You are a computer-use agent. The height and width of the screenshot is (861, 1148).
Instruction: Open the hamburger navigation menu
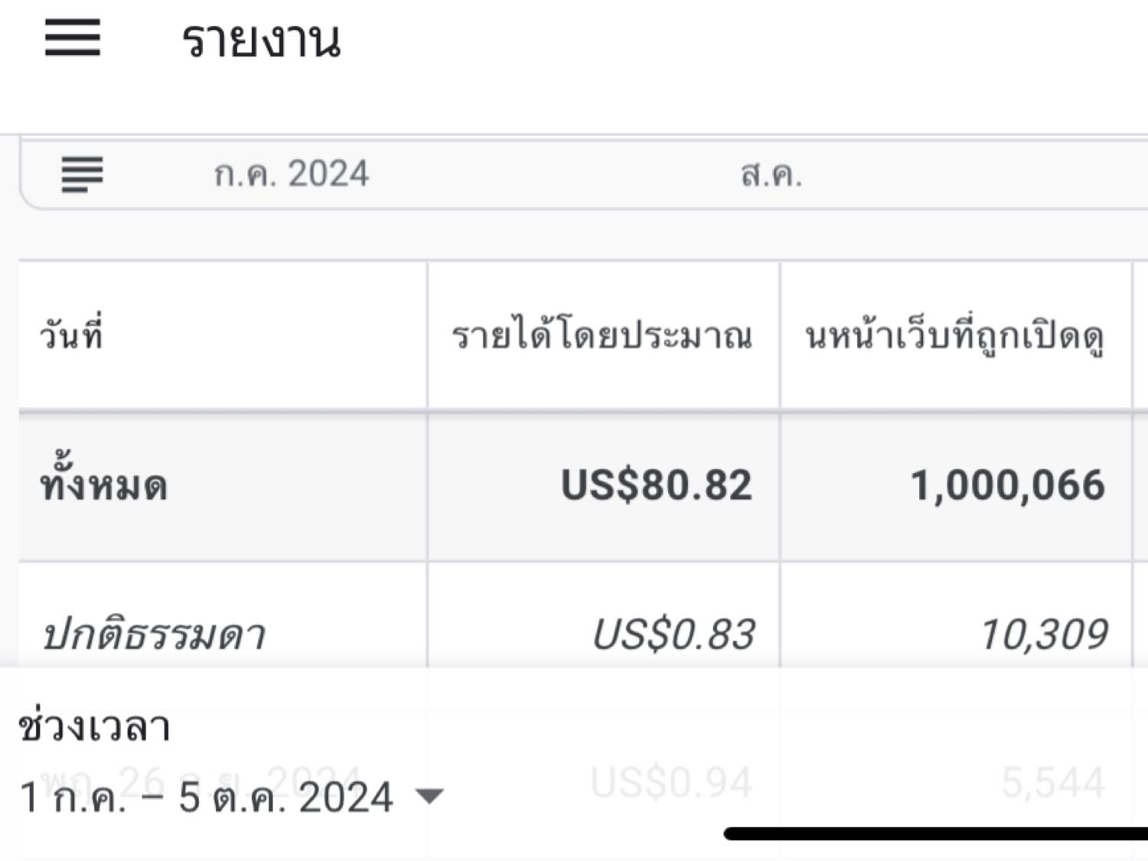point(73,37)
